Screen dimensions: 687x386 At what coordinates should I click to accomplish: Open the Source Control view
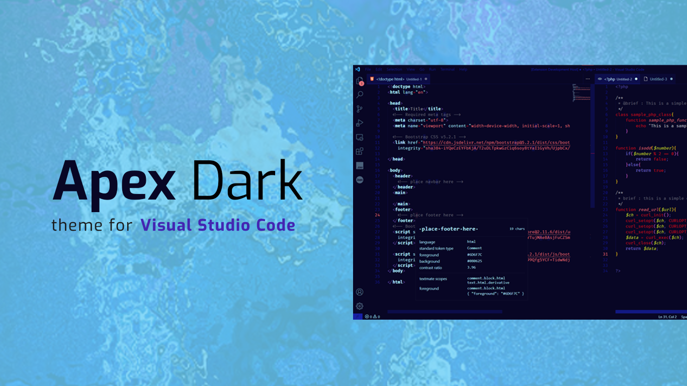pyautogui.click(x=360, y=109)
